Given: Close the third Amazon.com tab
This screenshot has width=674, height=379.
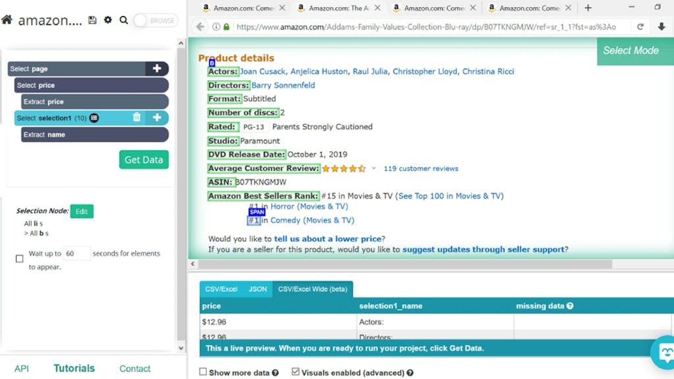Looking at the screenshot, I should pos(473,8).
